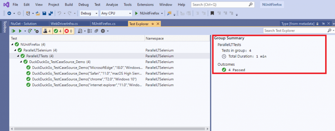Click the Save All icon
Viewport: 335px width, 131px height.
[50, 13]
